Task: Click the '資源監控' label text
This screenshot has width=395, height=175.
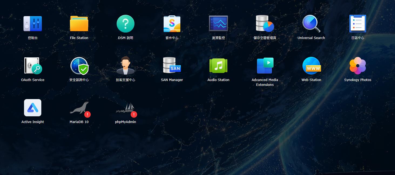Action: (x=218, y=38)
